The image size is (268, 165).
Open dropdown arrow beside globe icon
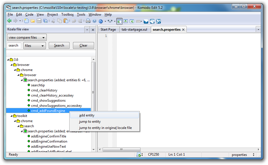pyautogui.click(x=105, y=21)
